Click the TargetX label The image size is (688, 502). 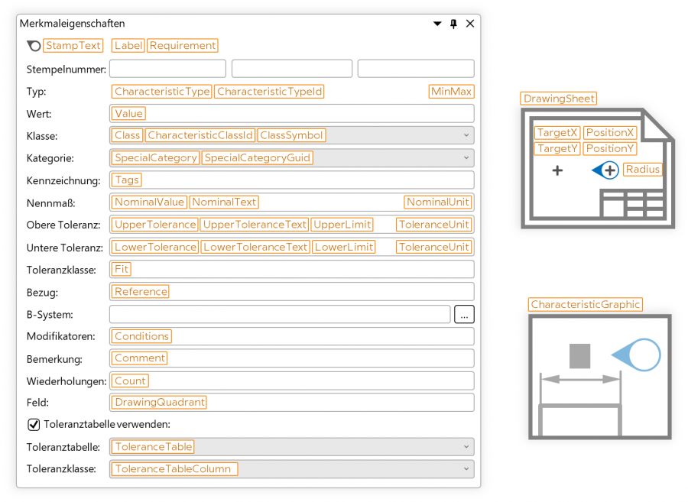pyautogui.click(x=557, y=132)
